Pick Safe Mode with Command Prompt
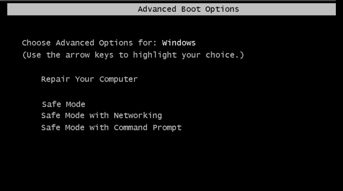The image size is (343, 191). [x=111, y=127]
